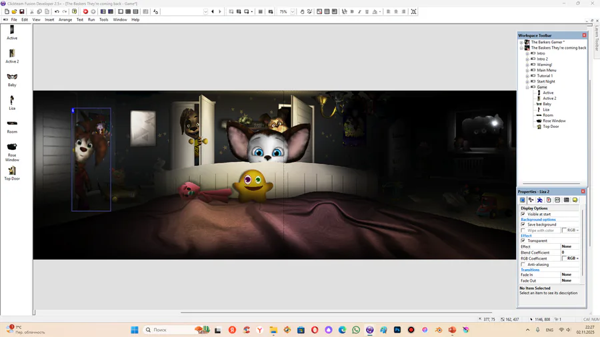Click the Undo arrow in the toolbar
This screenshot has height=337, width=600.
click(57, 11)
